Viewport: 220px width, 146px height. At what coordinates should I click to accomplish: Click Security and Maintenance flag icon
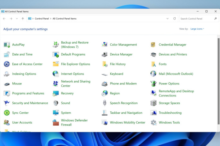click(x=7, y=103)
